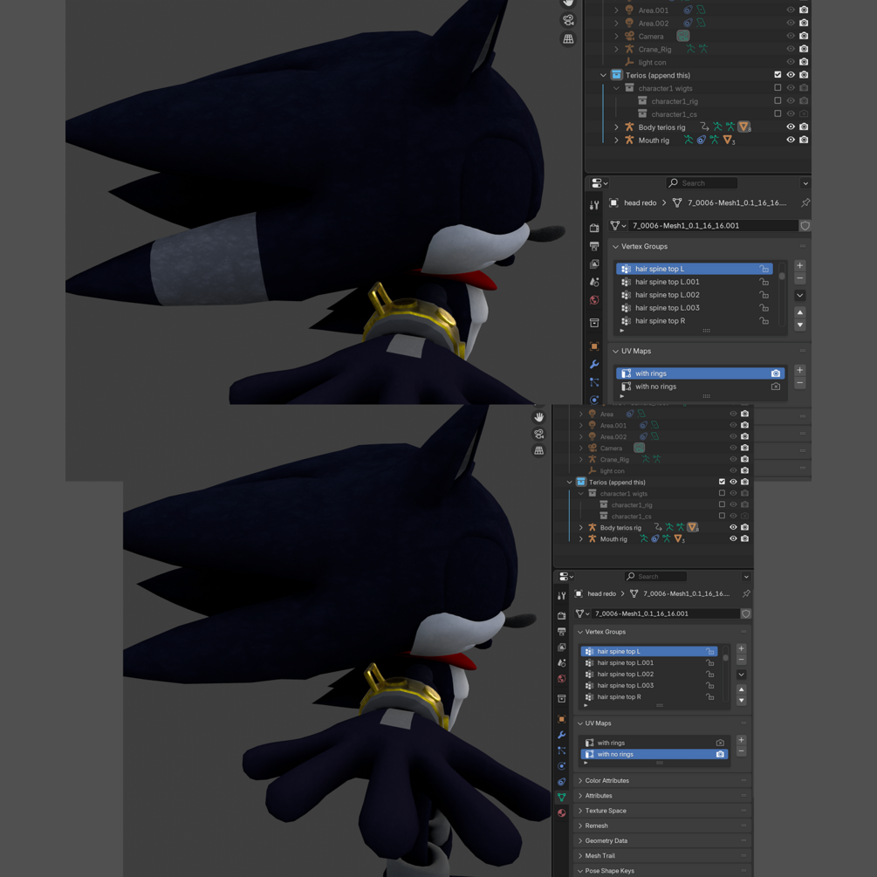Toggle Terios collection exclude checkbox, top outliner
This screenshot has width=877, height=877.
[778, 75]
